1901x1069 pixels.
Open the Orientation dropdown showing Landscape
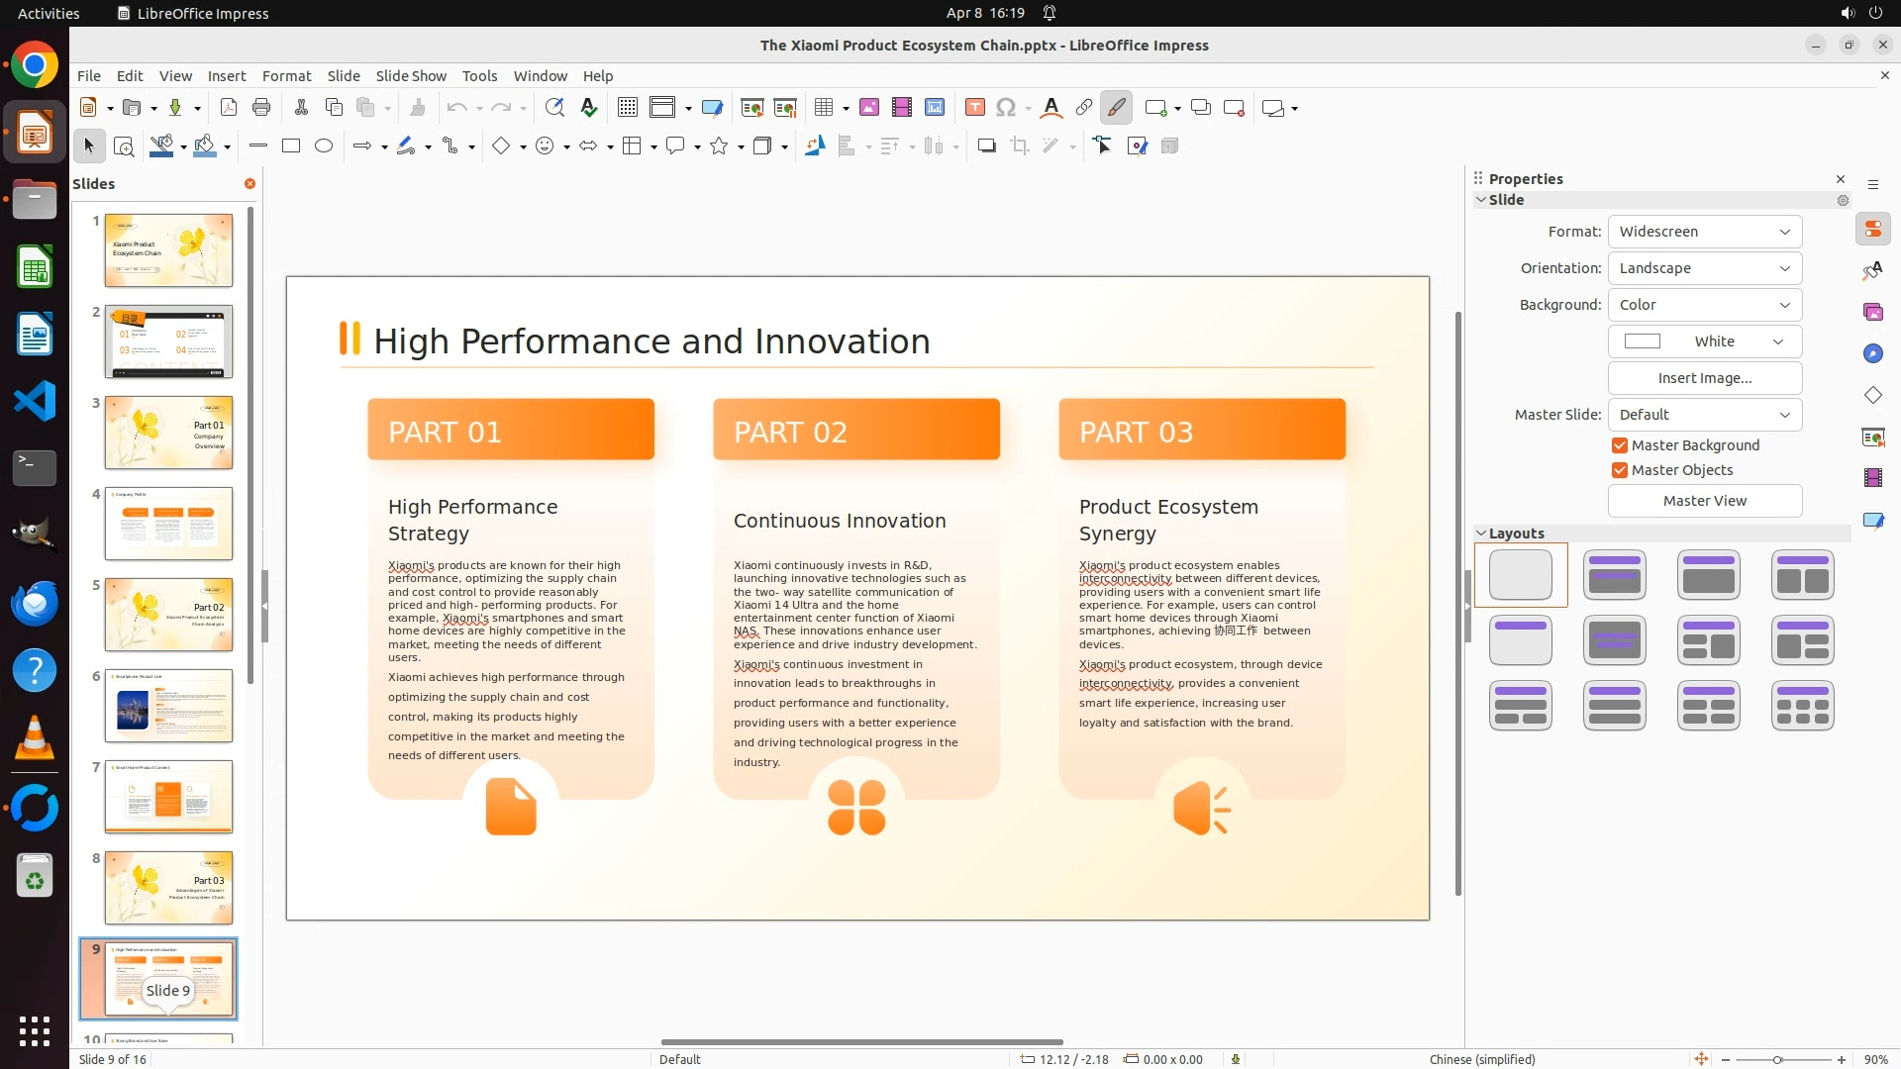[1704, 268]
